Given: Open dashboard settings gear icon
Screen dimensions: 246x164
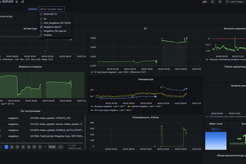Looking at the screenshot, I should (x=220, y=2).
